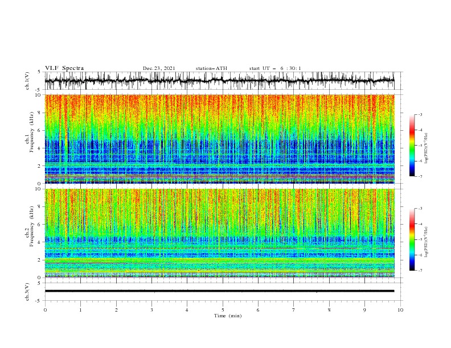Click the '-7' tick on lower colorbar
This screenshot has width=451, height=348.
[x=420, y=271]
